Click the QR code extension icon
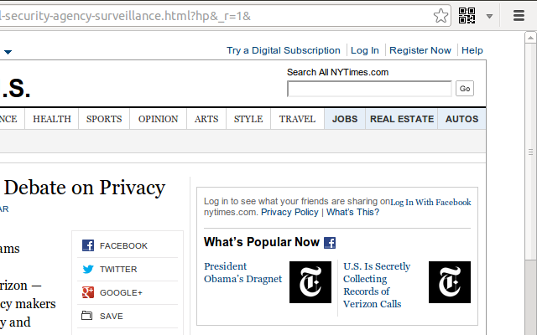Screen dimensions: 537x335 pos(467,15)
